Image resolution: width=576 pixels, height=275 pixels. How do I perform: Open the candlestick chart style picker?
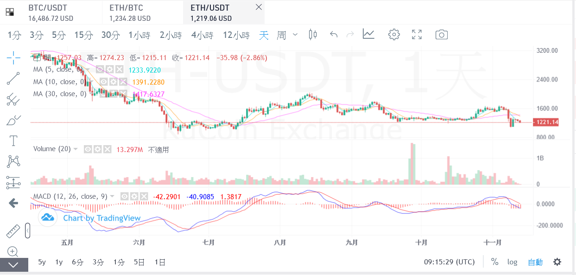tap(313, 35)
